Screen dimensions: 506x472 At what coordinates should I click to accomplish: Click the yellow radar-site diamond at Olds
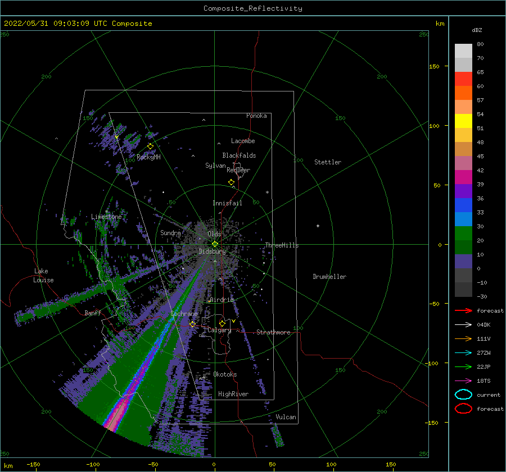pos(215,244)
